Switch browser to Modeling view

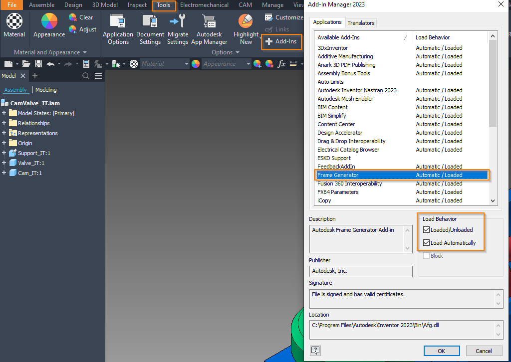(x=46, y=90)
